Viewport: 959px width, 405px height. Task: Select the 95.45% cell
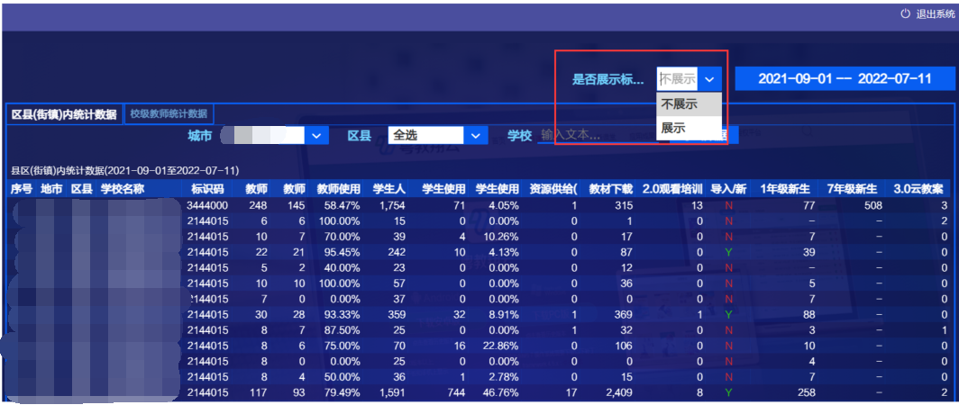(343, 252)
